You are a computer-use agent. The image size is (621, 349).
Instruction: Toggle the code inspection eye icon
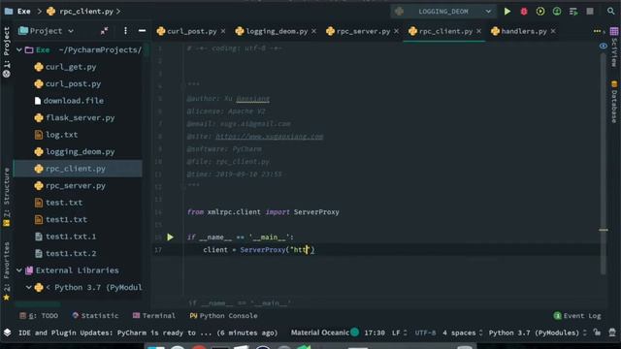(x=604, y=47)
